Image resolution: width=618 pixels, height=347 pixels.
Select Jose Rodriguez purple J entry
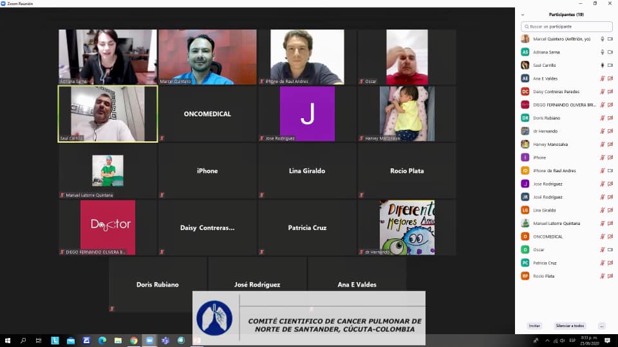(x=566, y=184)
